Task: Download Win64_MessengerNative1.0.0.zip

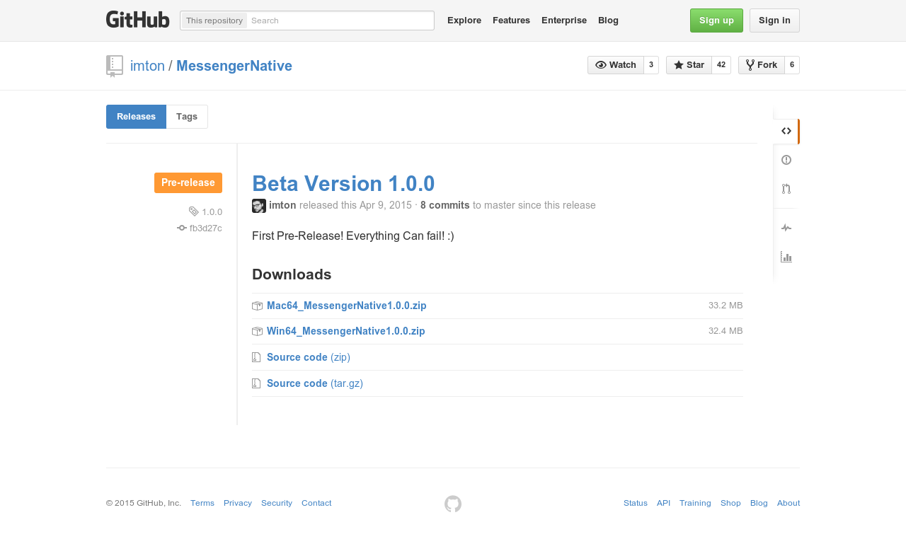Action: [346, 332]
